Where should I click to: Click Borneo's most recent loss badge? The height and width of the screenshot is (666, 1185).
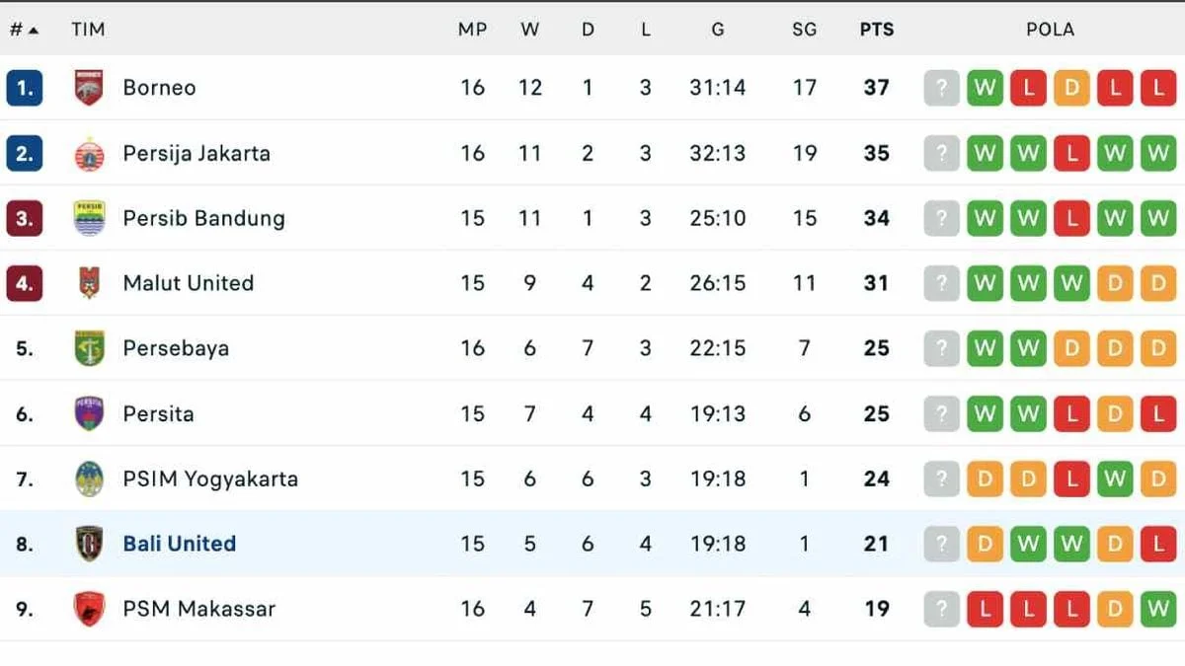point(1158,88)
